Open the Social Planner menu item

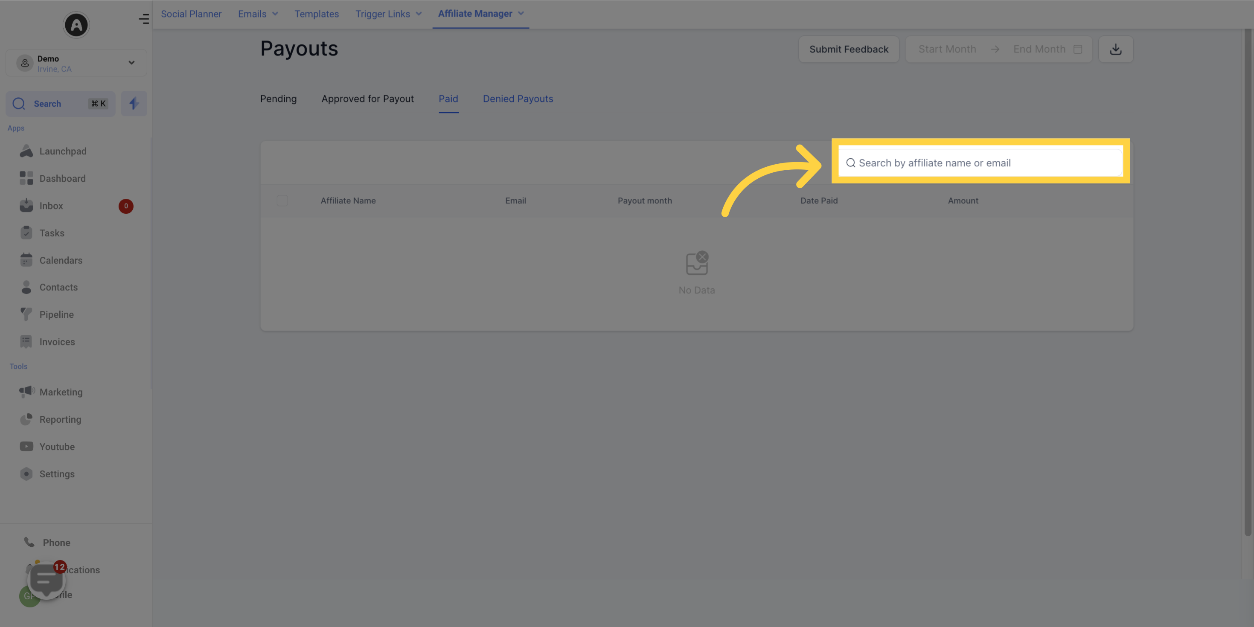[x=191, y=14]
